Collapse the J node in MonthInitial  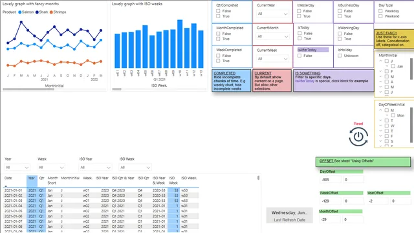[x=380, y=61]
